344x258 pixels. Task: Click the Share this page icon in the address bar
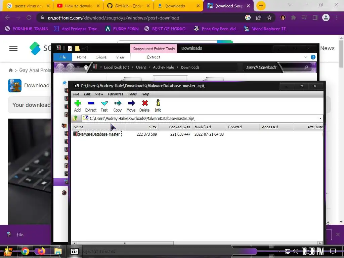point(259,18)
